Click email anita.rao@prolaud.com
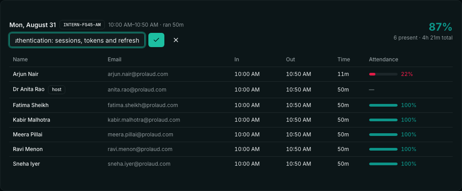The height and width of the screenshot is (191, 462). pyautogui.click(x=137, y=89)
